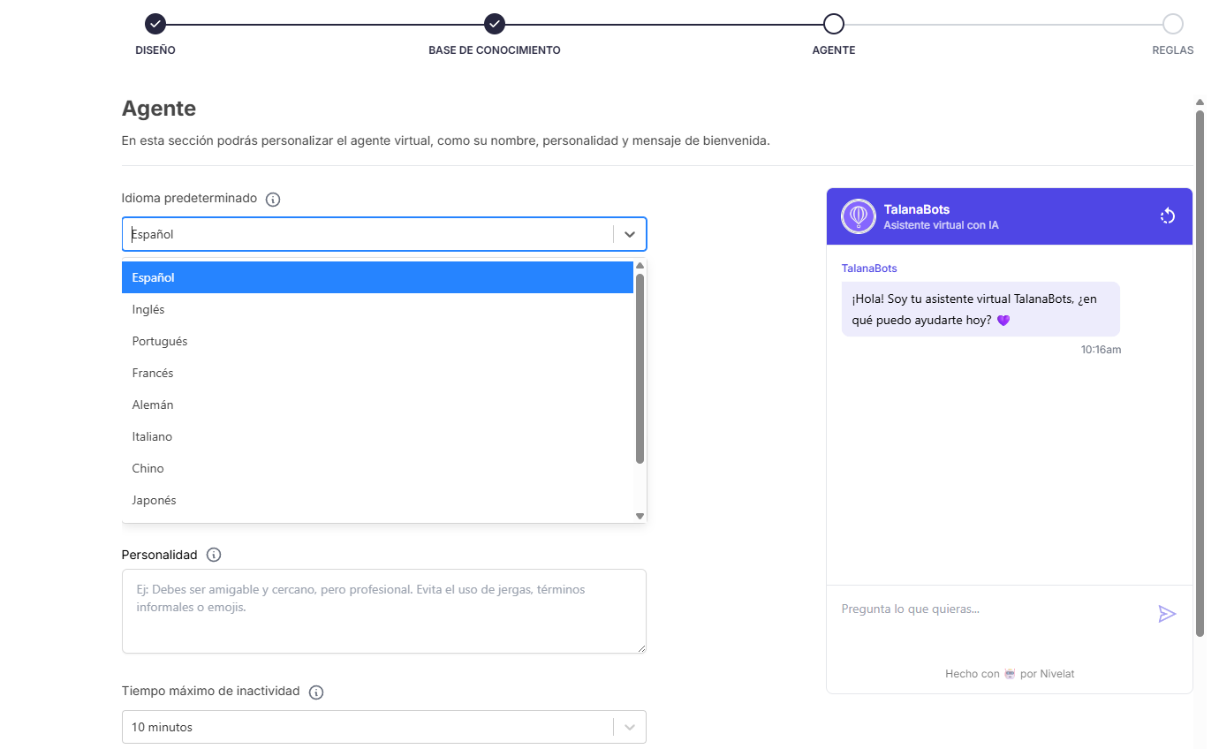Click the Nivelat link in the chat footer
This screenshot has width=1219, height=749.
coord(1056,673)
